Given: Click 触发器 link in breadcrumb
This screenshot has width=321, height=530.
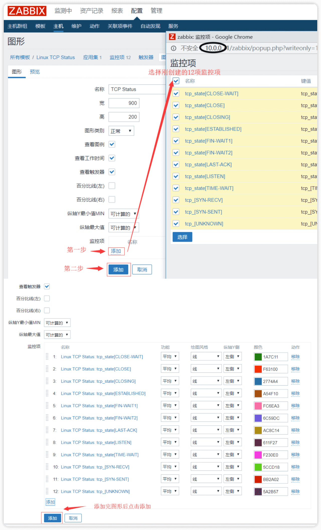Looking at the screenshot, I should tap(146, 57).
